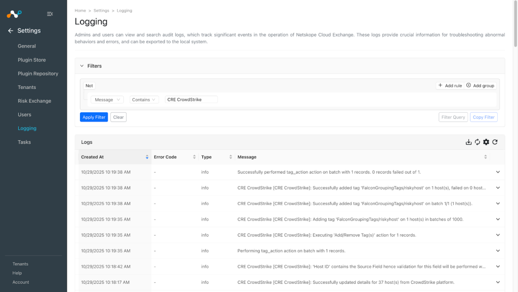Click the Copy Filter button
Screen dimensions: 518x292
484,117
